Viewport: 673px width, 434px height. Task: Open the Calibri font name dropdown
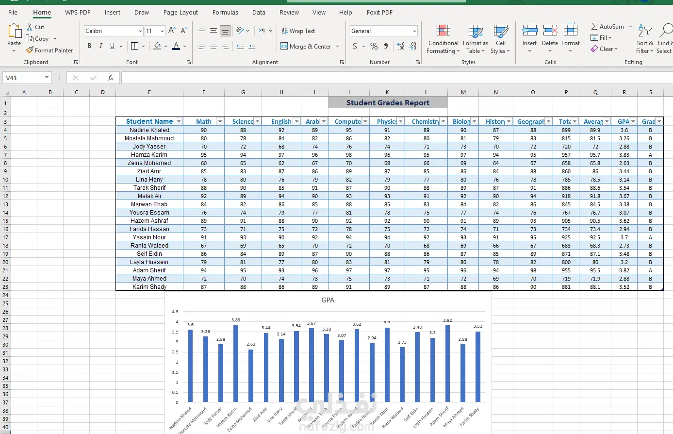[x=140, y=31]
